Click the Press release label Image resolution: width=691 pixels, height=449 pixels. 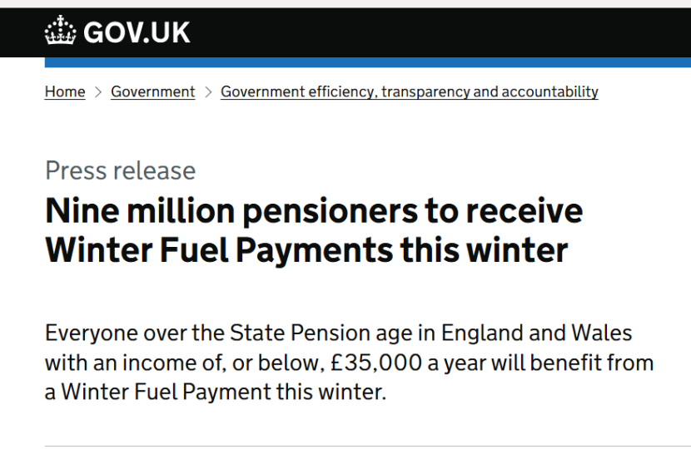(x=120, y=170)
